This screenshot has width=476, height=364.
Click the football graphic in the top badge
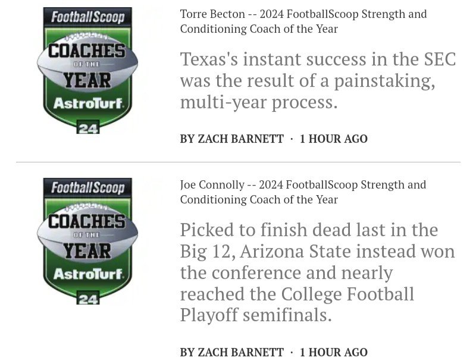click(x=87, y=63)
